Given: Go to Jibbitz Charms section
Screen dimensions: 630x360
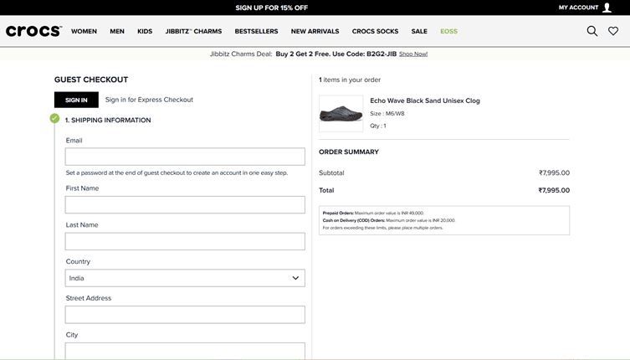Looking at the screenshot, I should pyautogui.click(x=193, y=31).
